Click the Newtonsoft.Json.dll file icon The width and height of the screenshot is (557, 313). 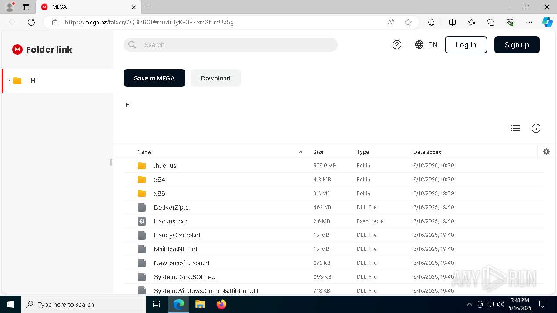(x=142, y=263)
